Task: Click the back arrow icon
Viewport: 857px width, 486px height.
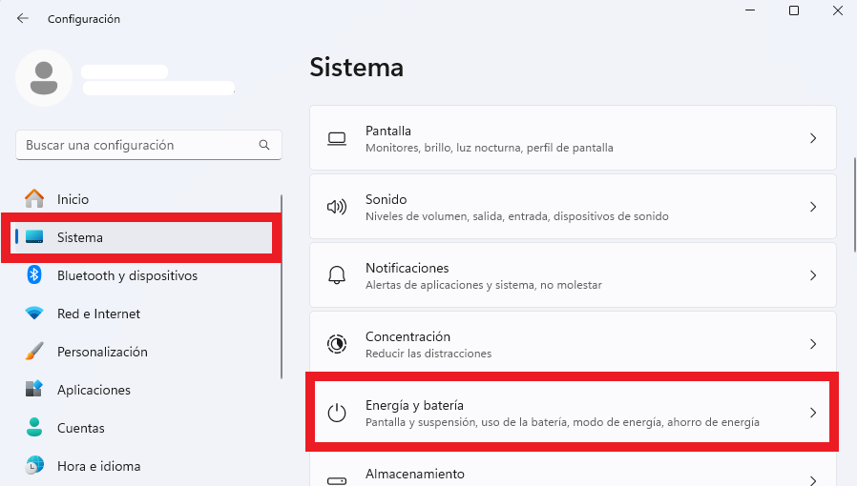Action: pyautogui.click(x=22, y=18)
